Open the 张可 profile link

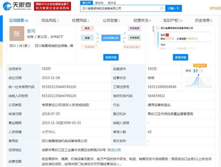coord(31,31)
